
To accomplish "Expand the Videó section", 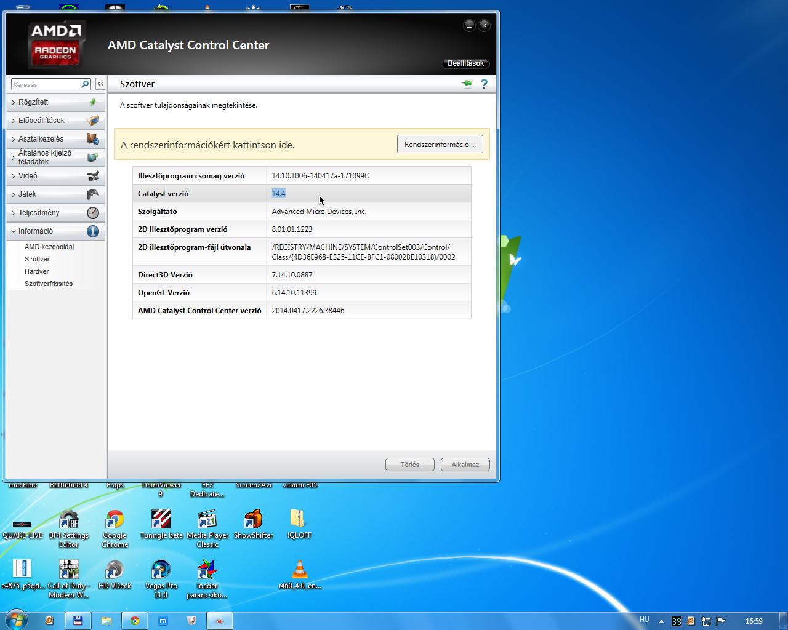I will tap(55, 176).
